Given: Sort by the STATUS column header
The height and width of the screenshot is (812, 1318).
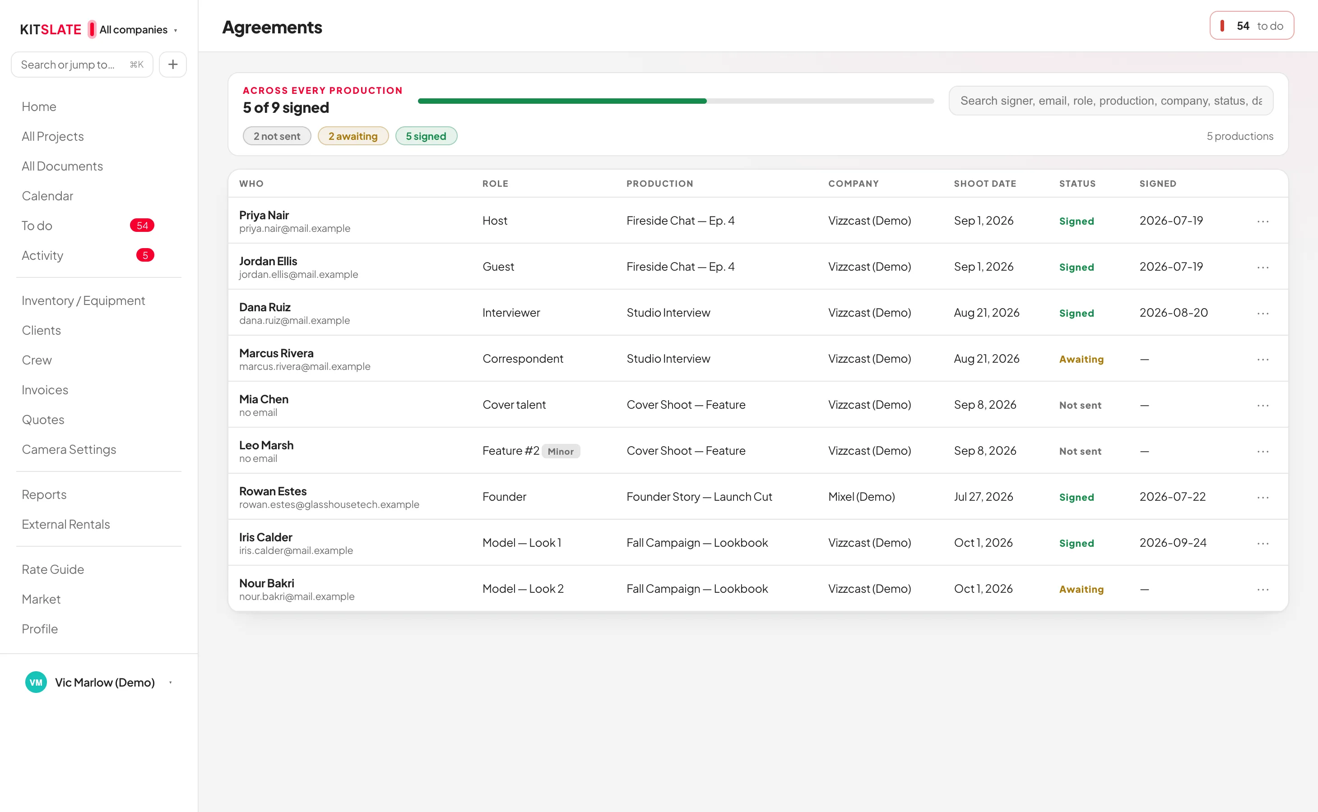Looking at the screenshot, I should 1077,184.
